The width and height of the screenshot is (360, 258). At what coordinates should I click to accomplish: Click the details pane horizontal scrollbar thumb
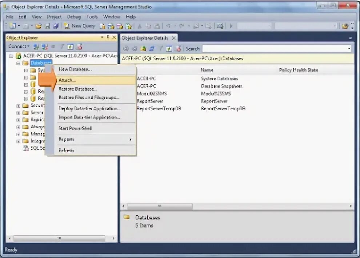(160, 206)
